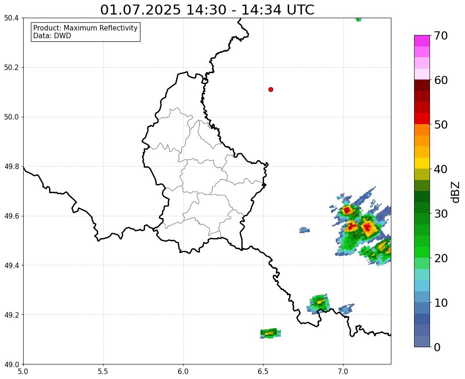This screenshot has height=379, width=465.
Task: Click the green radar cell near 49.1 latitude
Action: coord(270,334)
